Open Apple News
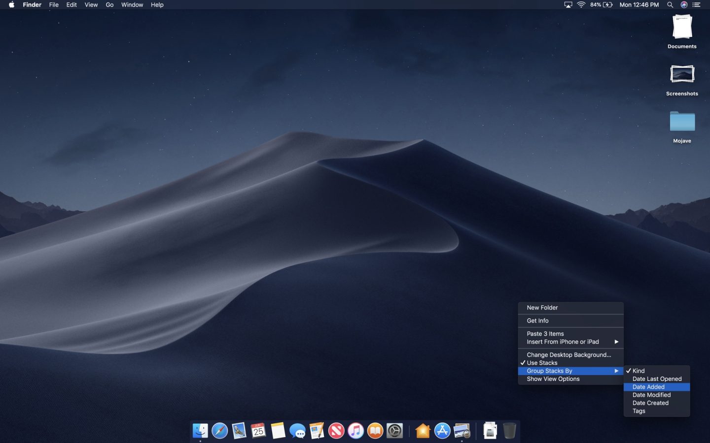 336,431
